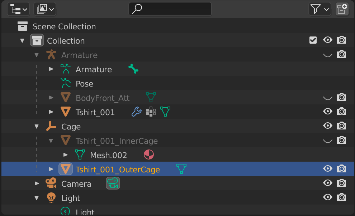The width and height of the screenshot is (355, 216).
Task: Expand the Tshirt_001 object tree
Action: click(51, 112)
